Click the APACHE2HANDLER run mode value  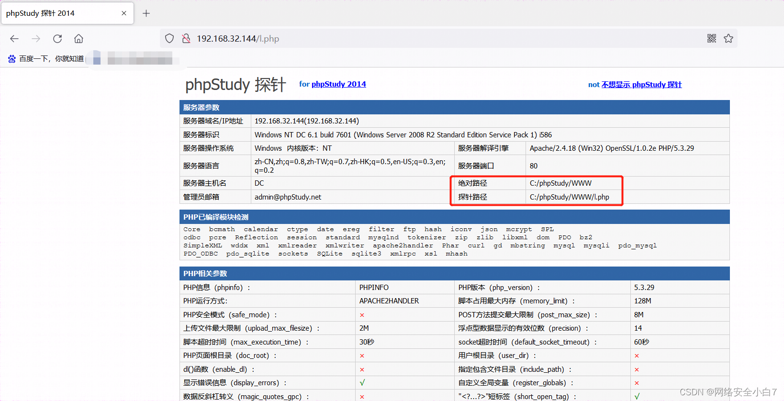[389, 301]
